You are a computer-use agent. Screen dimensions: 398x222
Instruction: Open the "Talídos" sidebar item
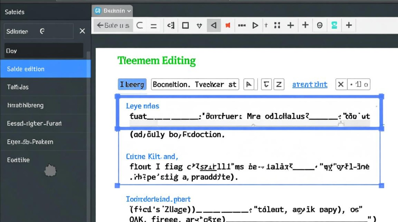tap(45, 87)
